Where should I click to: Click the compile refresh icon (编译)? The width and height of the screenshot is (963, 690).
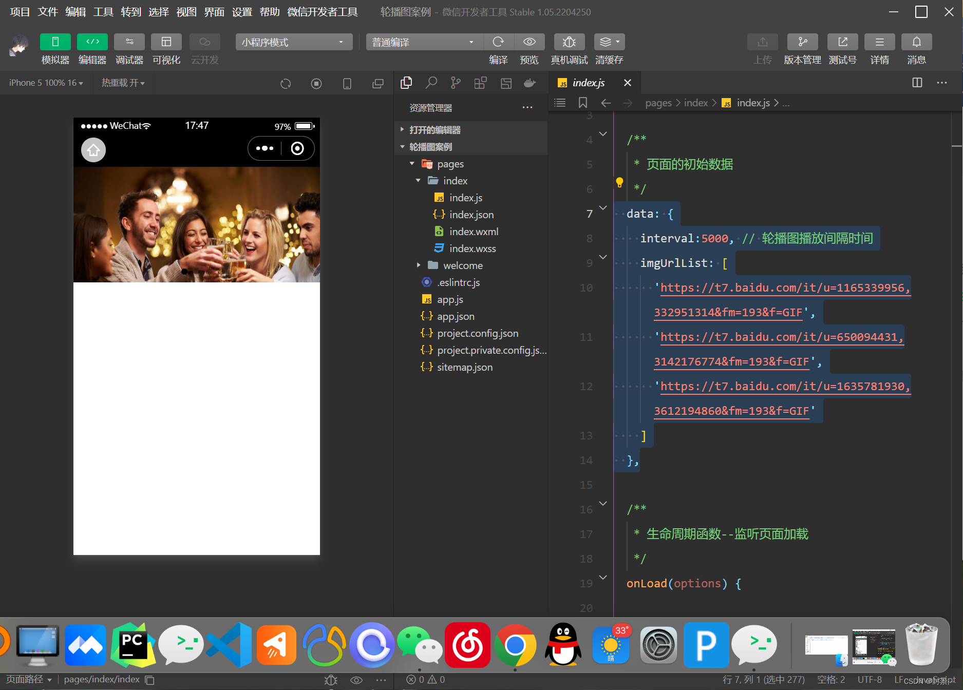point(498,42)
